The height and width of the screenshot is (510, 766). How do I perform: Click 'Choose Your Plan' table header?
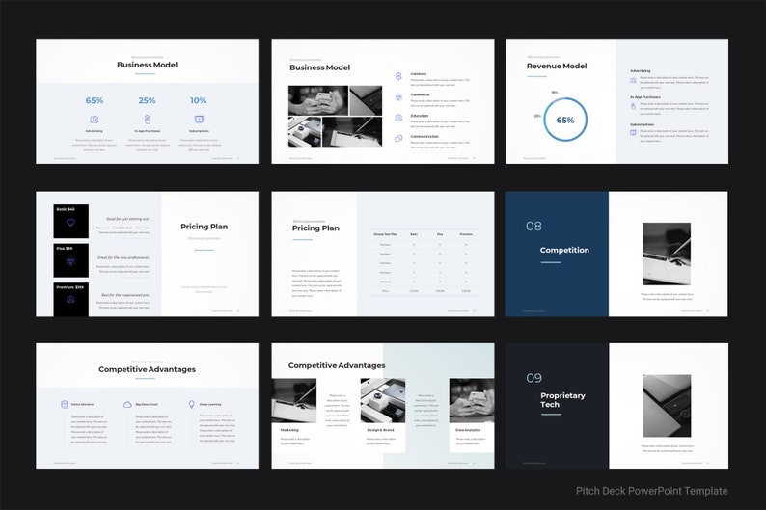[x=385, y=234]
